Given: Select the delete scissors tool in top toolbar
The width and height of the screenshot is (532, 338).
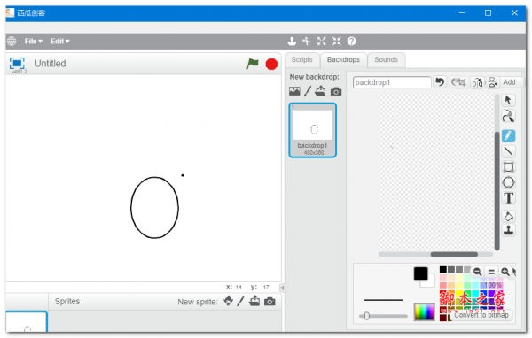Looking at the screenshot, I should (x=307, y=42).
